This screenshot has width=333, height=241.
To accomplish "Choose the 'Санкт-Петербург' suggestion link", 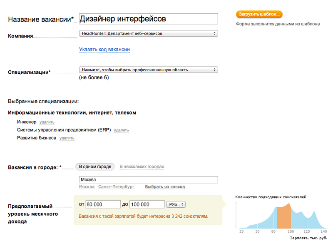I will coord(116,186).
